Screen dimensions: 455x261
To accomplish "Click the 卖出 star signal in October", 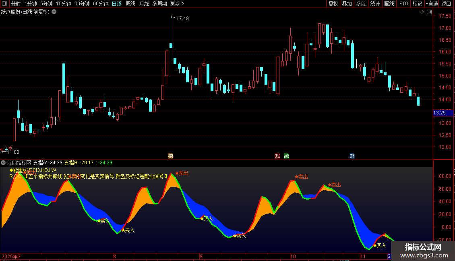I will click(x=301, y=177).
